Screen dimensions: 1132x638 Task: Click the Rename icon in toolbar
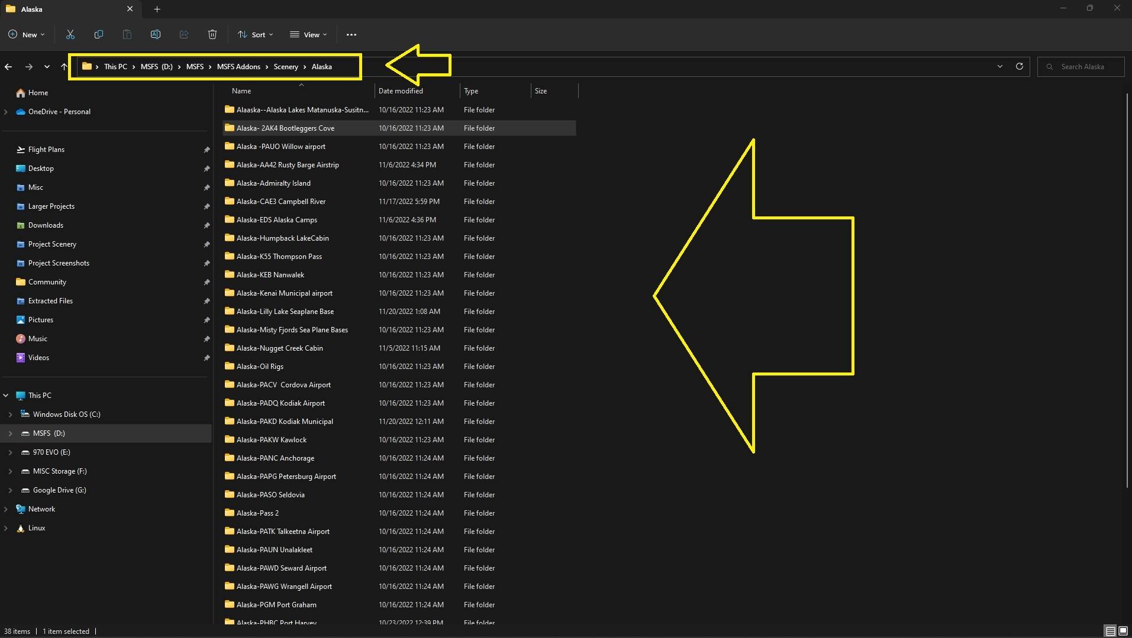tap(156, 34)
